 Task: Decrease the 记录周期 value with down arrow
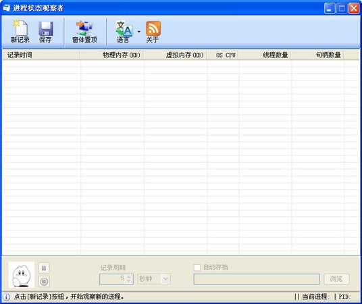point(129,281)
